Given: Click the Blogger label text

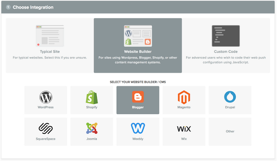Looking at the screenshot, I should (x=138, y=107).
